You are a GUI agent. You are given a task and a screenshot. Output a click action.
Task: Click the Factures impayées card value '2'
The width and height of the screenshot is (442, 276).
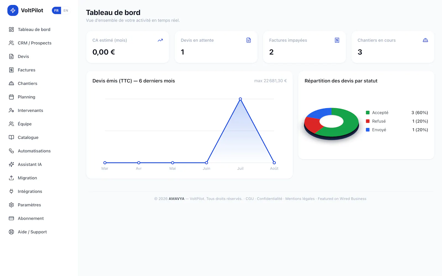[x=271, y=52]
